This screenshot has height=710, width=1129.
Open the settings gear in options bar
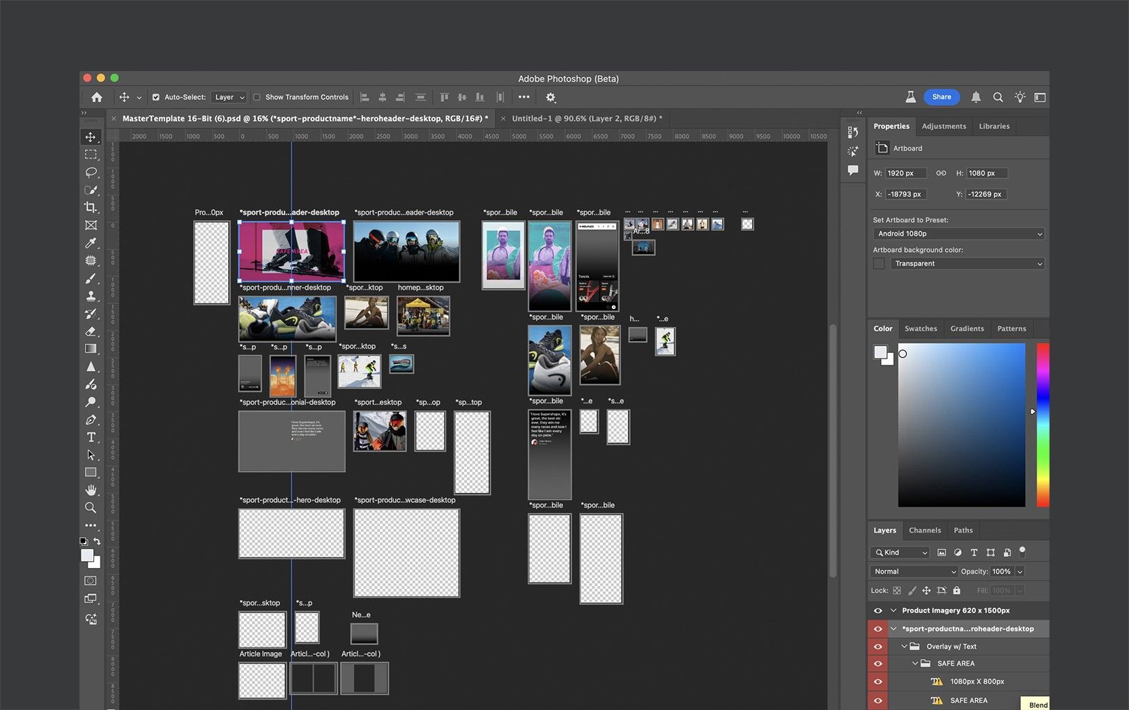pos(551,97)
